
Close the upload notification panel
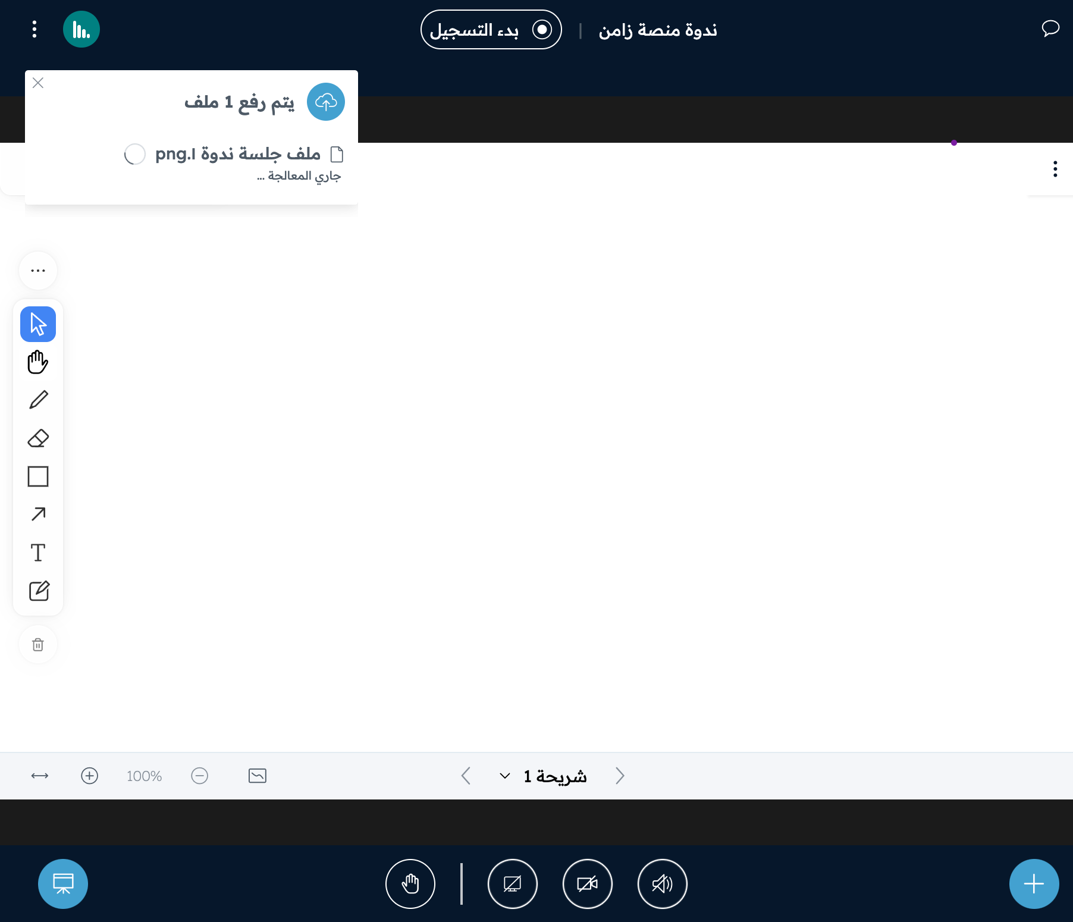[x=38, y=83]
